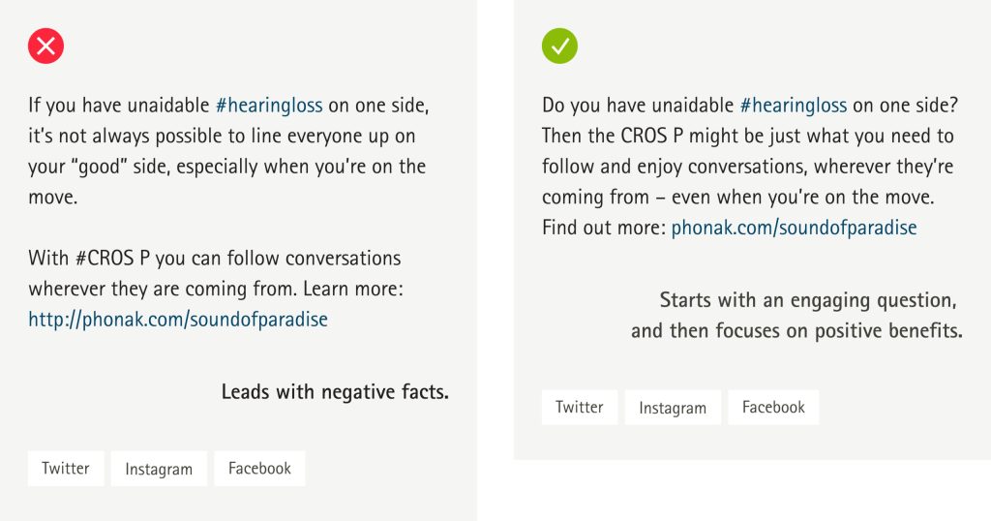This screenshot has width=991, height=521.
Task: Click the 'Find out more:' text
Action: (604, 228)
